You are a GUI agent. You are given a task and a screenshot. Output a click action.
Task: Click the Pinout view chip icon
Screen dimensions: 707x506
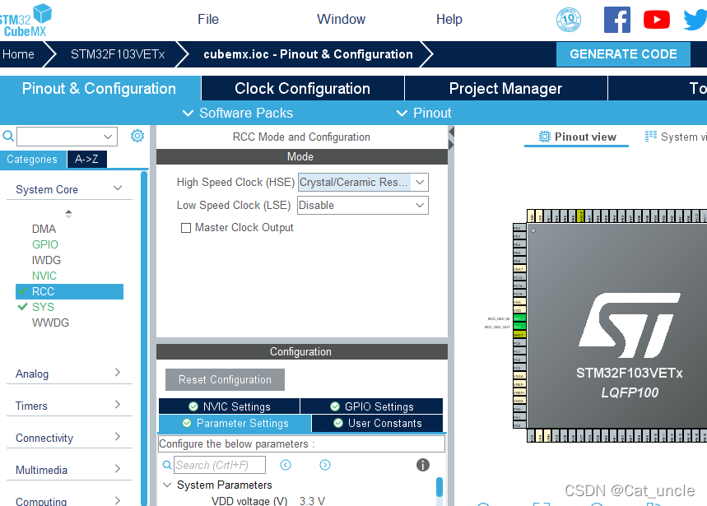coord(545,137)
